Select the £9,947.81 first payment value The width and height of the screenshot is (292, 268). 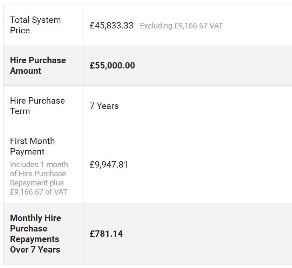pos(109,165)
